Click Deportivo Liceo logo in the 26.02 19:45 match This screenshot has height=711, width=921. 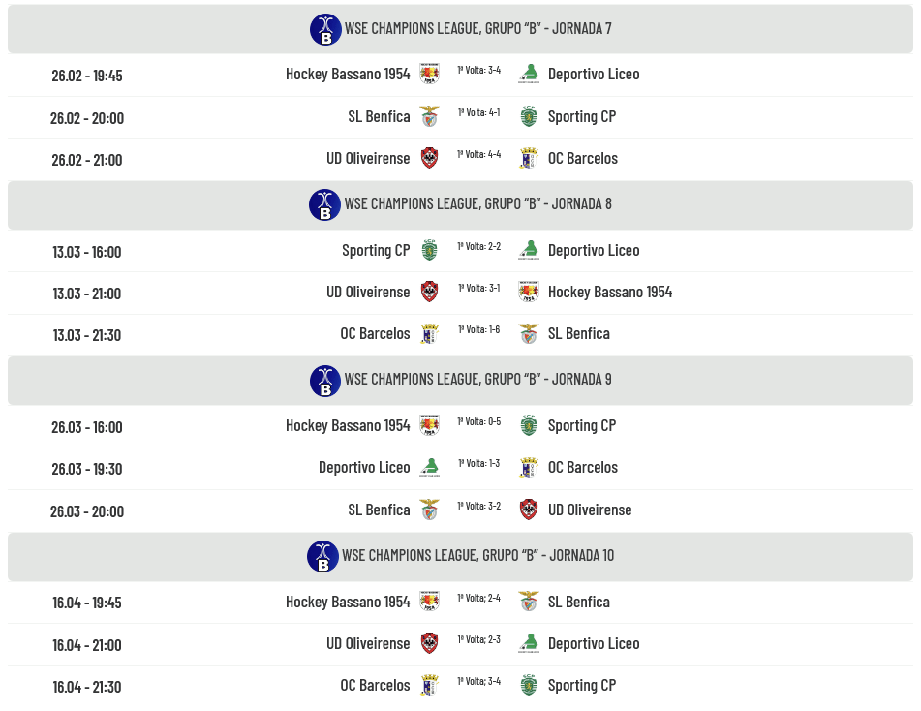[529, 75]
